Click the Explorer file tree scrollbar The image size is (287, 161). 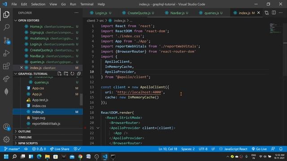click(x=81, y=99)
